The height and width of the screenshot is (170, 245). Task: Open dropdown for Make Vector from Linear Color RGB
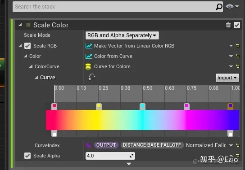tap(231, 46)
